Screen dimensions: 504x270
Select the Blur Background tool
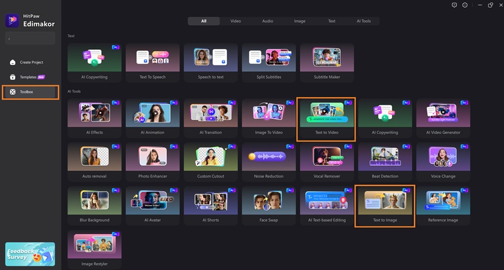coord(94,206)
